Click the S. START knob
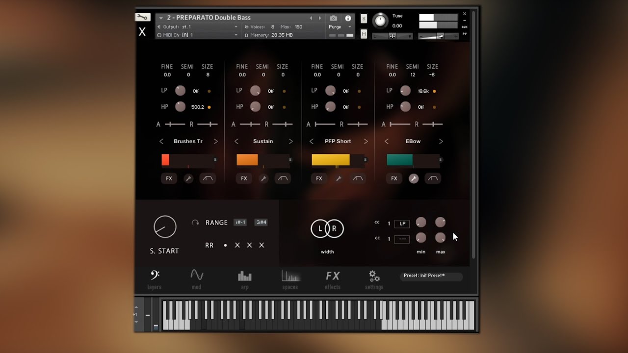Viewport: 628px width, 353px height. coord(165,227)
